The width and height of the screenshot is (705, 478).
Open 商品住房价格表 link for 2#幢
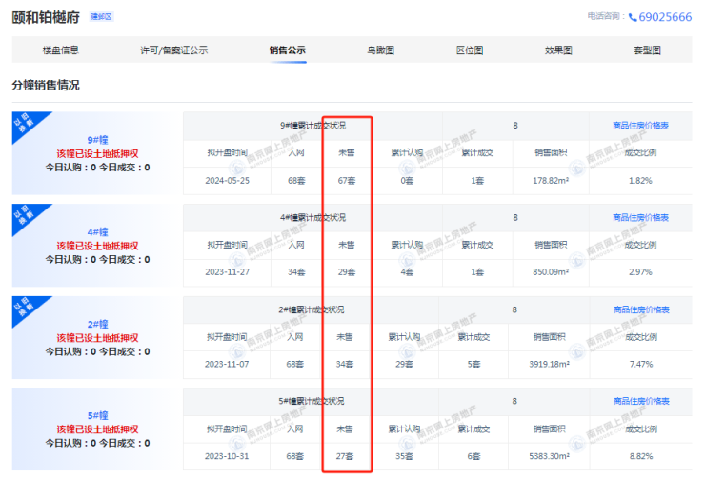641,309
